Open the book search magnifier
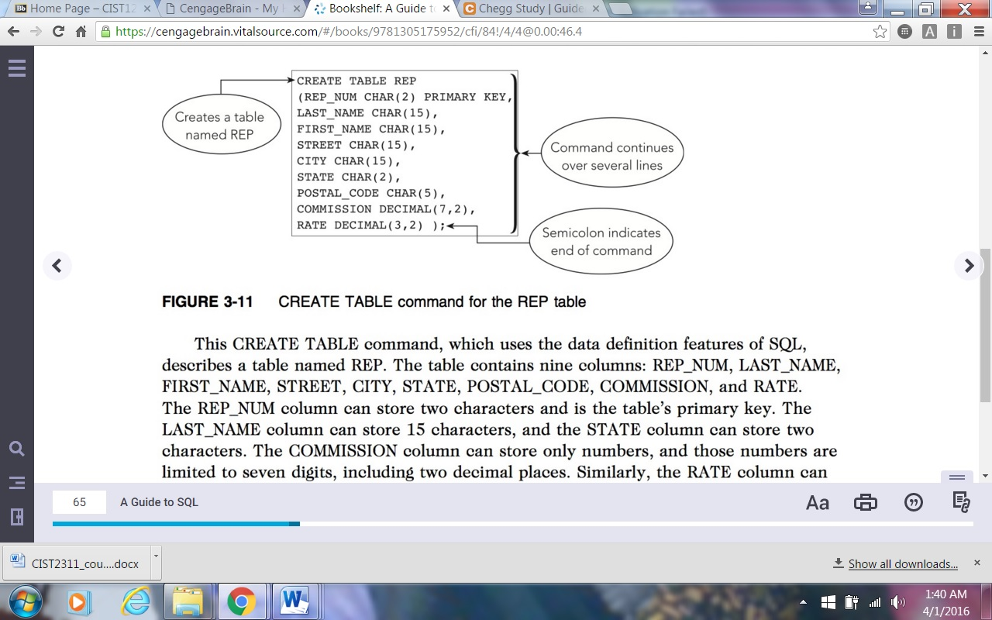The width and height of the screenshot is (992, 620). 16,449
